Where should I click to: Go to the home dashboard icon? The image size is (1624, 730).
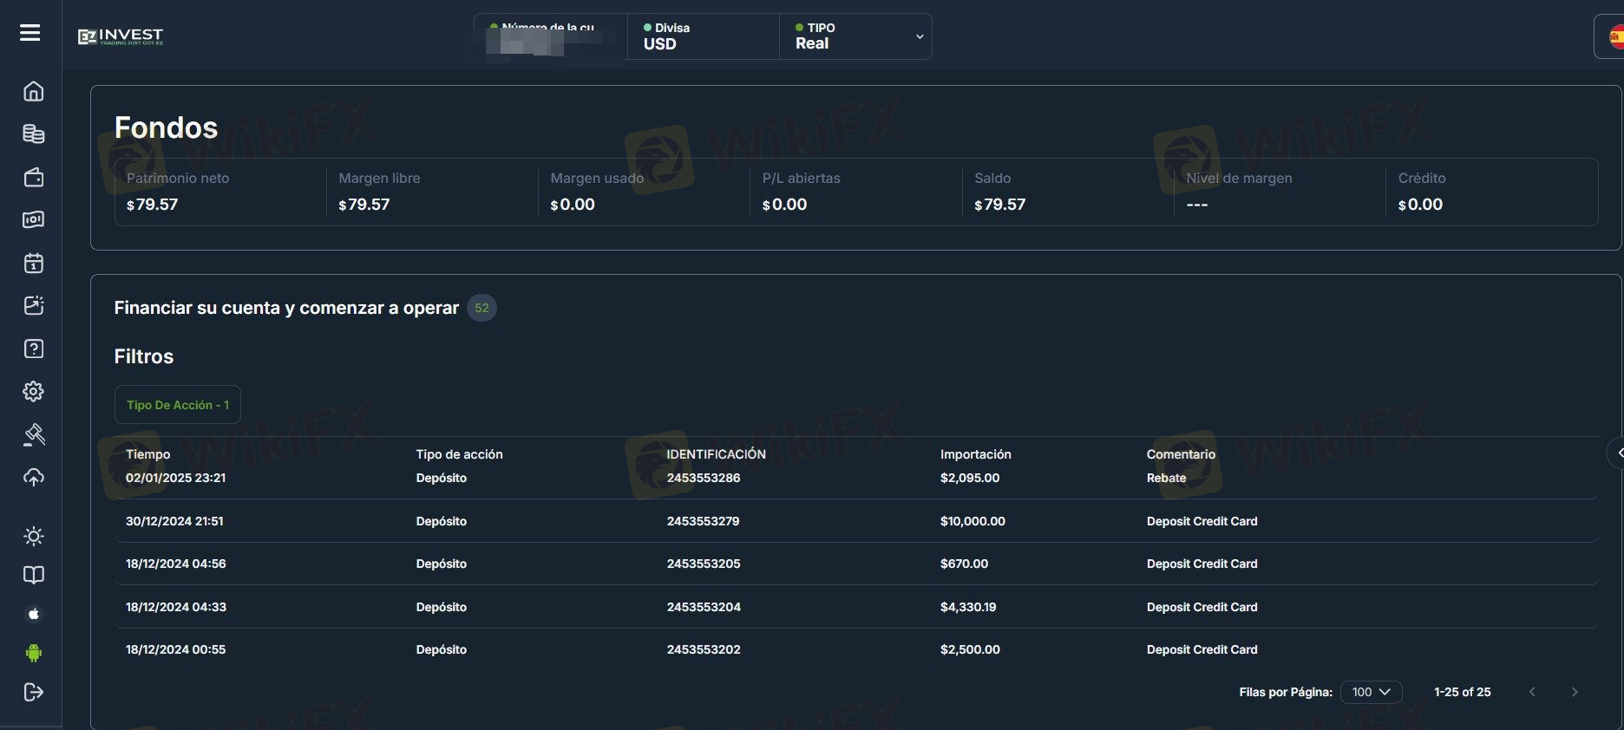tap(33, 91)
